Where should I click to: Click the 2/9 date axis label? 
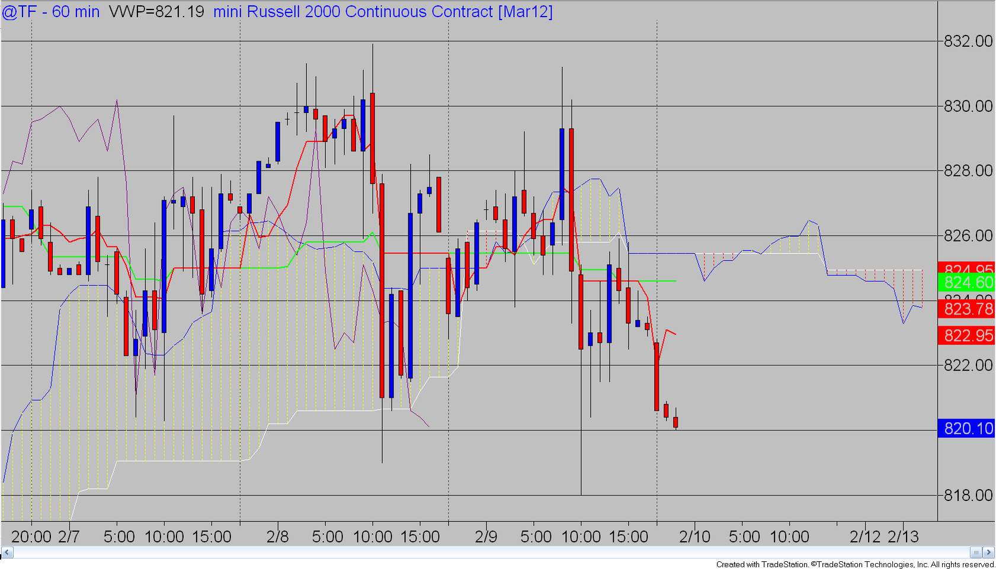coord(486,537)
